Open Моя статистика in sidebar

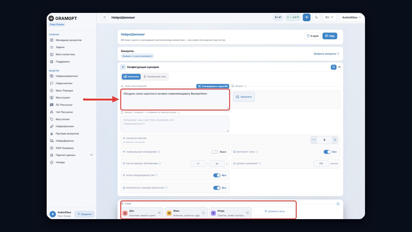click(x=65, y=54)
